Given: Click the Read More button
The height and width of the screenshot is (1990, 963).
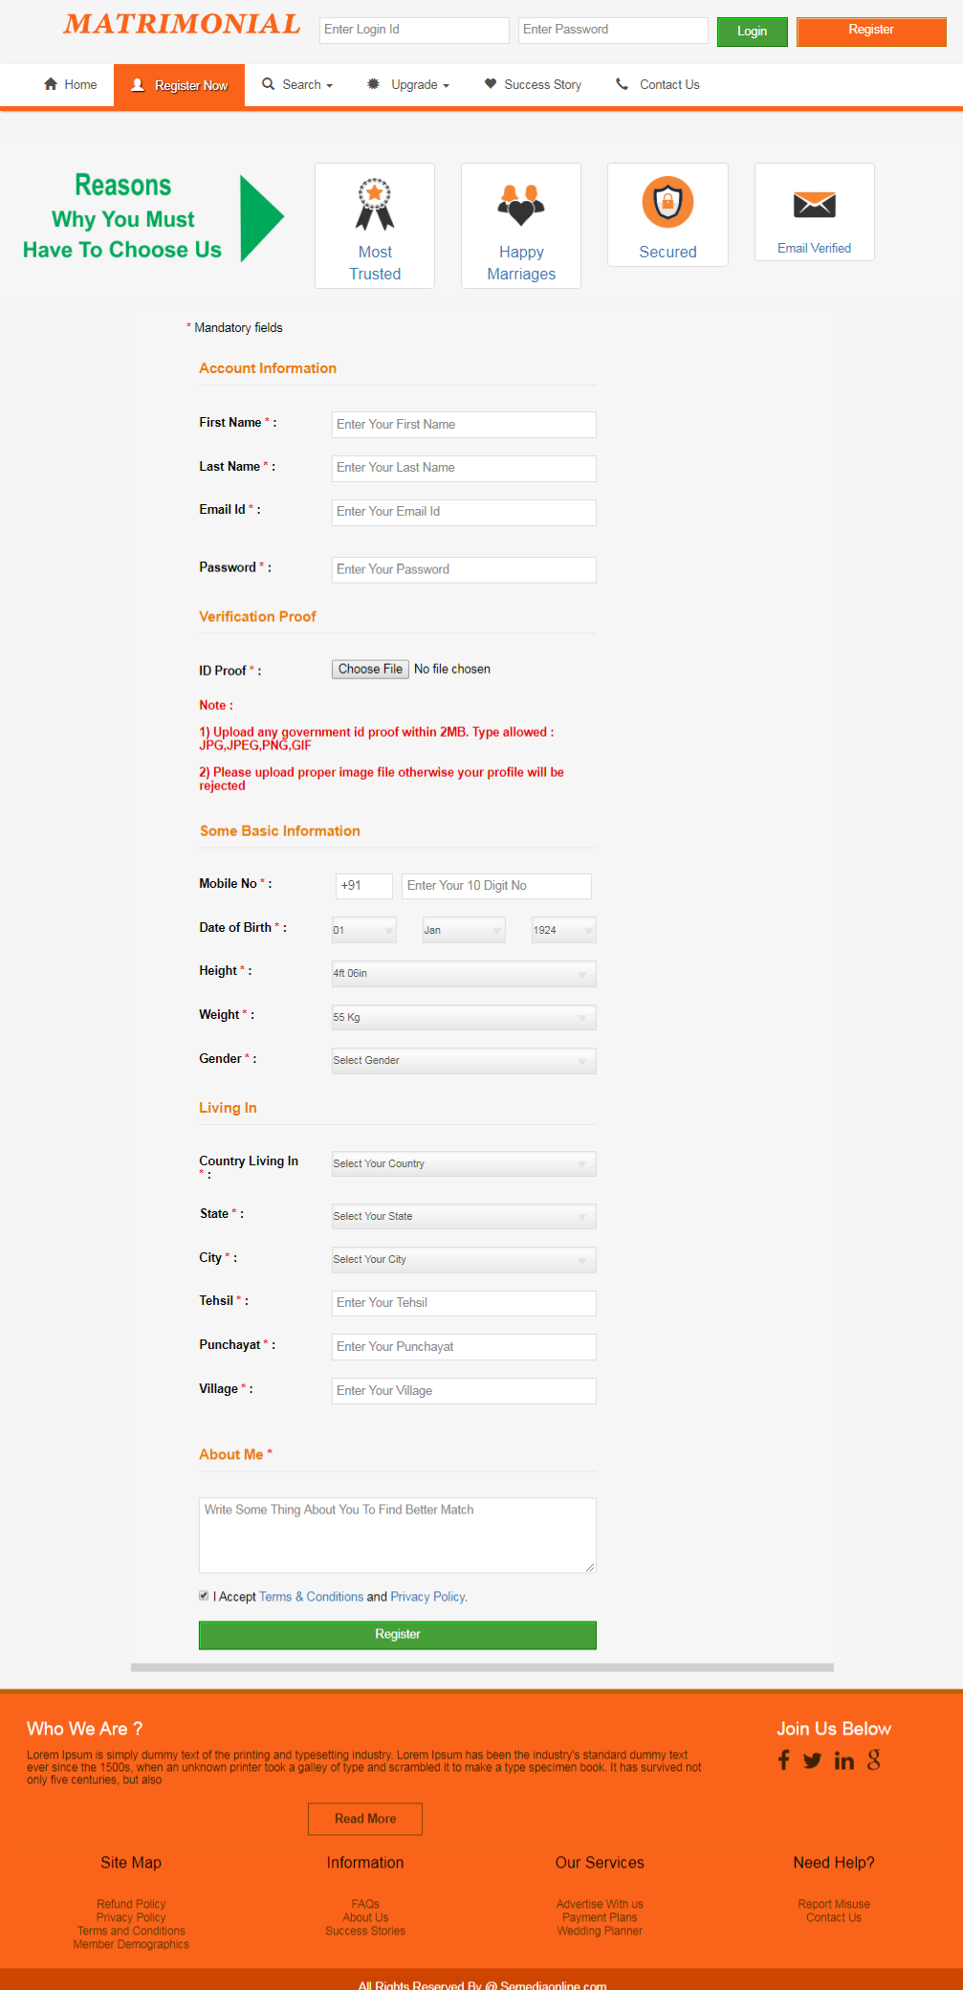Looking at the screenshot, I should pos(365,1819).
